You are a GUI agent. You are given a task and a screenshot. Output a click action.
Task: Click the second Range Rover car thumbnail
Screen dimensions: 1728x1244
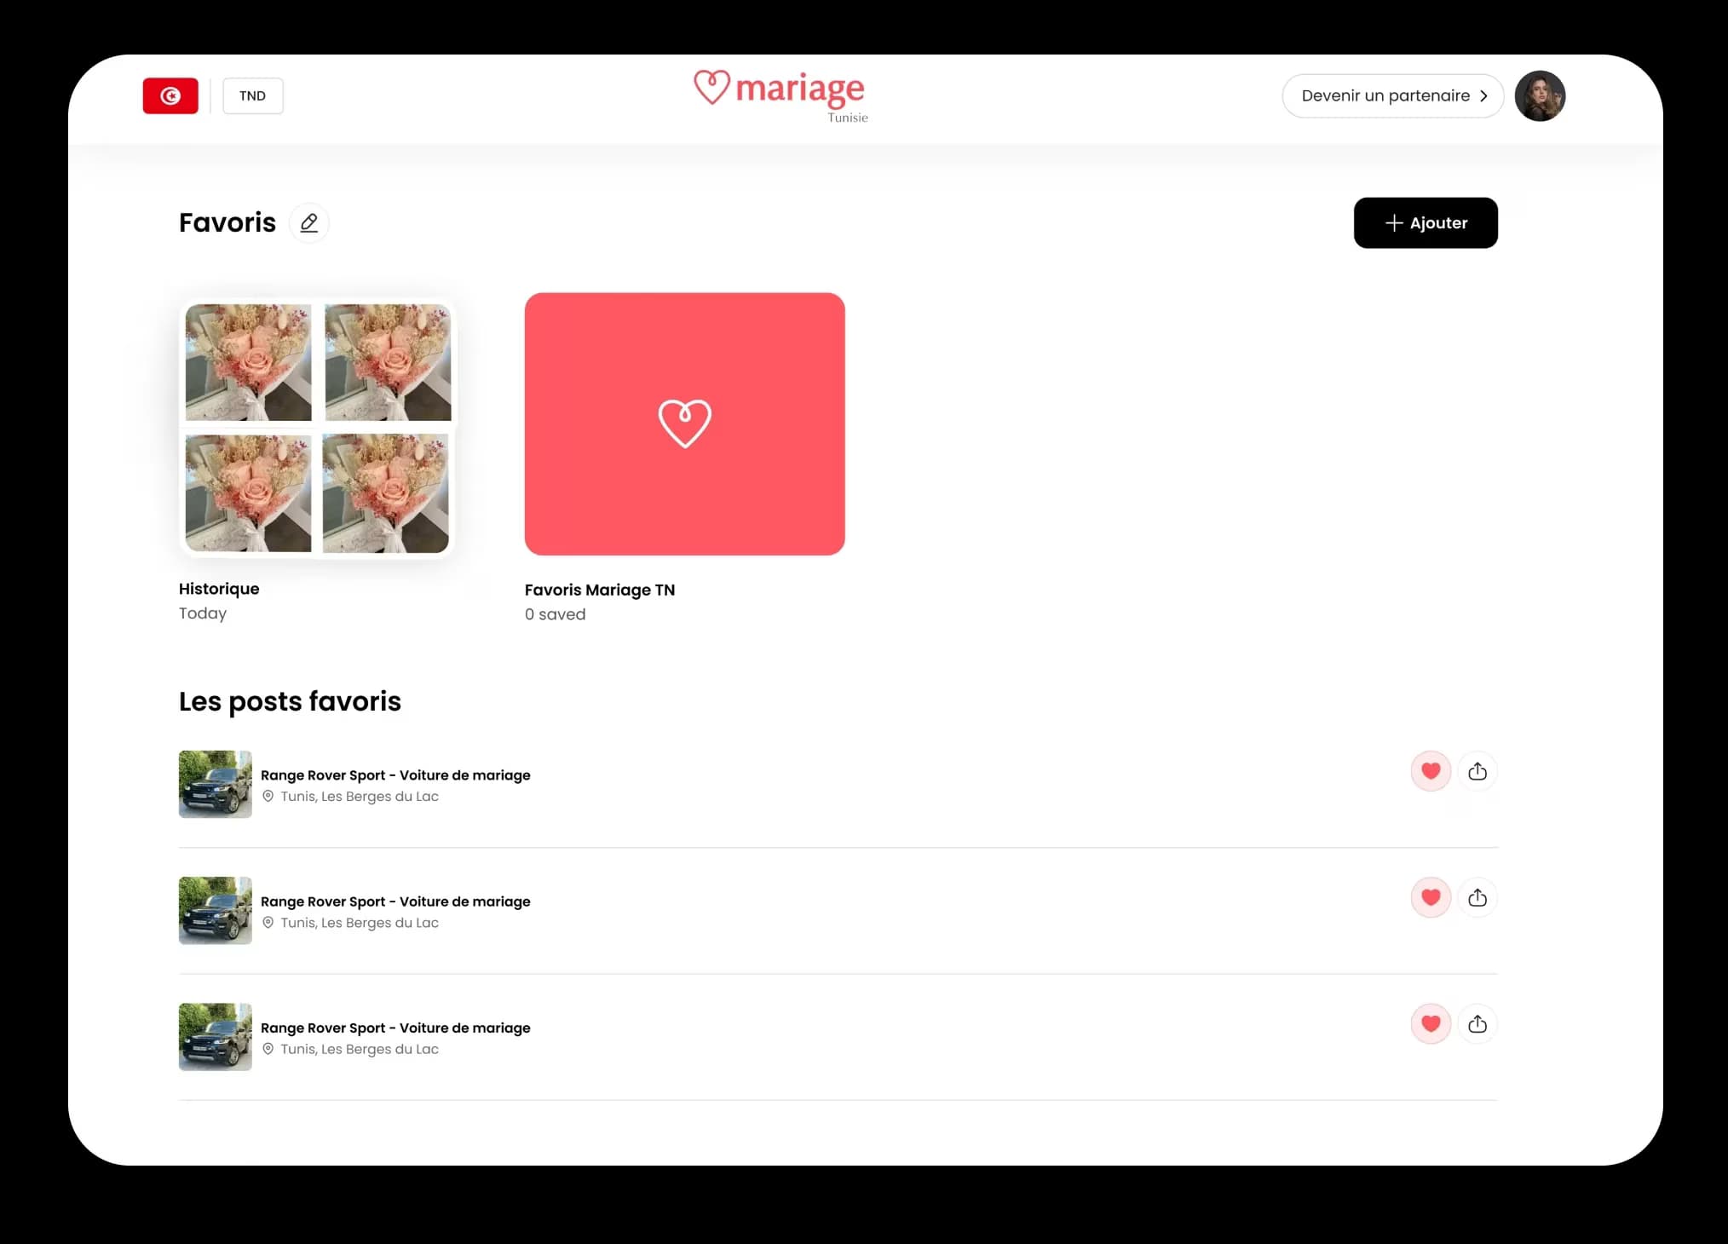215,910
